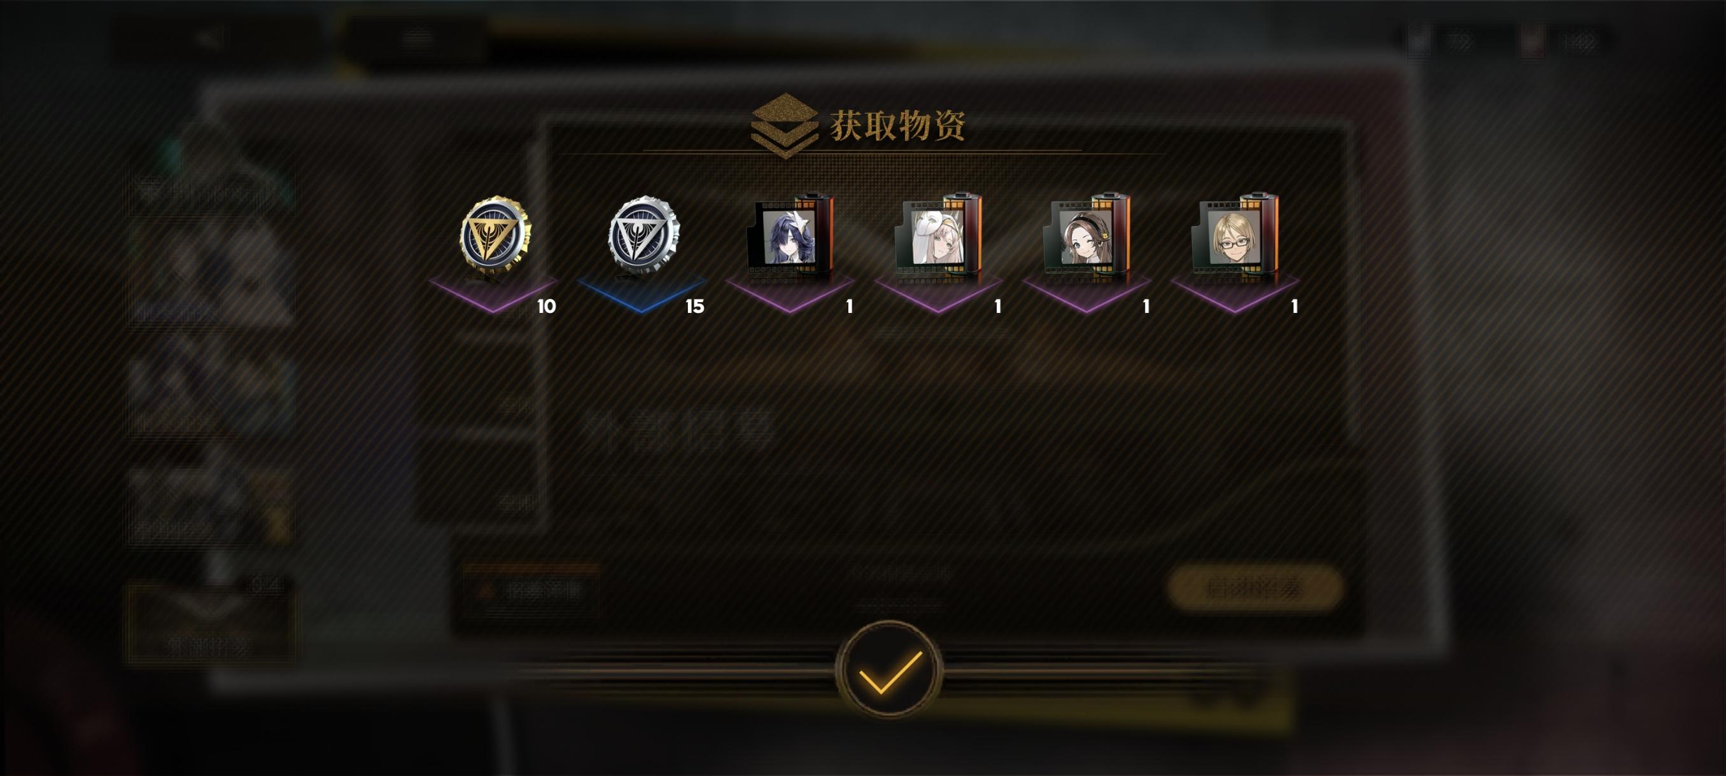Click the blurred 外部招募 heading

(678, 431)
